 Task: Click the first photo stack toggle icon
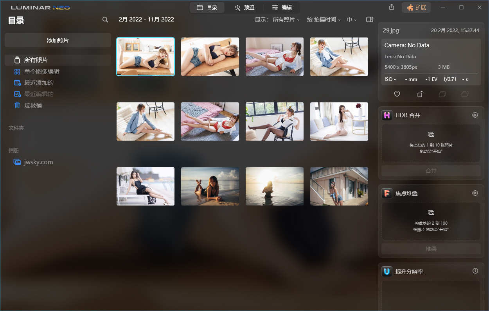(442, 94)
